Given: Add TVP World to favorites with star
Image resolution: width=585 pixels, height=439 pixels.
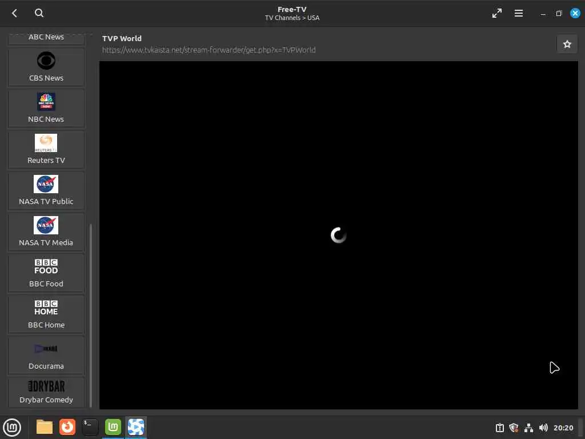Looking at the screenshot, I should 567,44.
